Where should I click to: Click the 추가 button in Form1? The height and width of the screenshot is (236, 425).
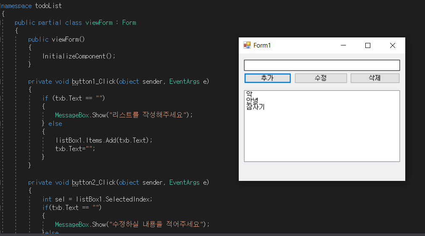click(x=267, y=78)
